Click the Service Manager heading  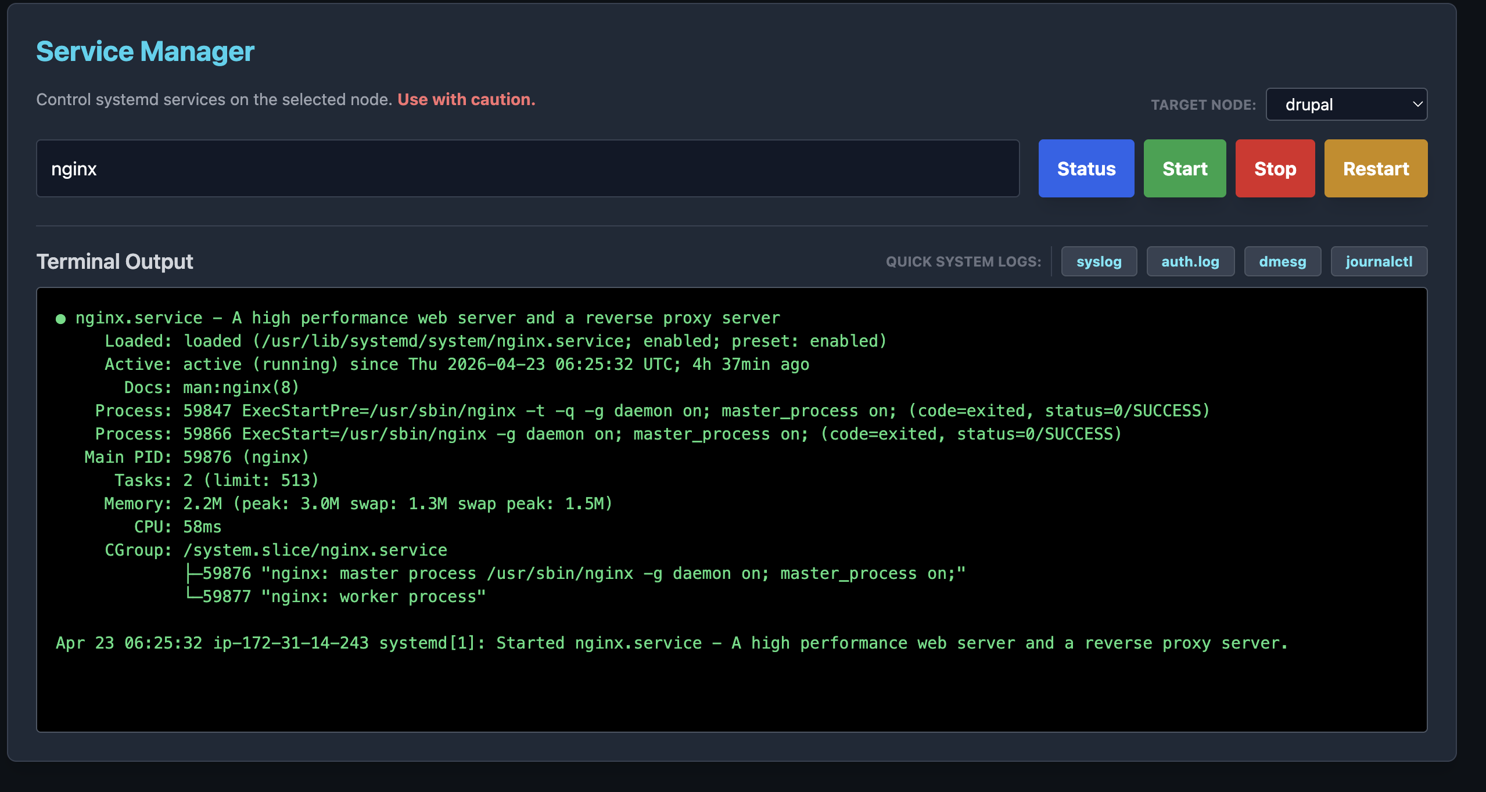(x=145, y=51)
